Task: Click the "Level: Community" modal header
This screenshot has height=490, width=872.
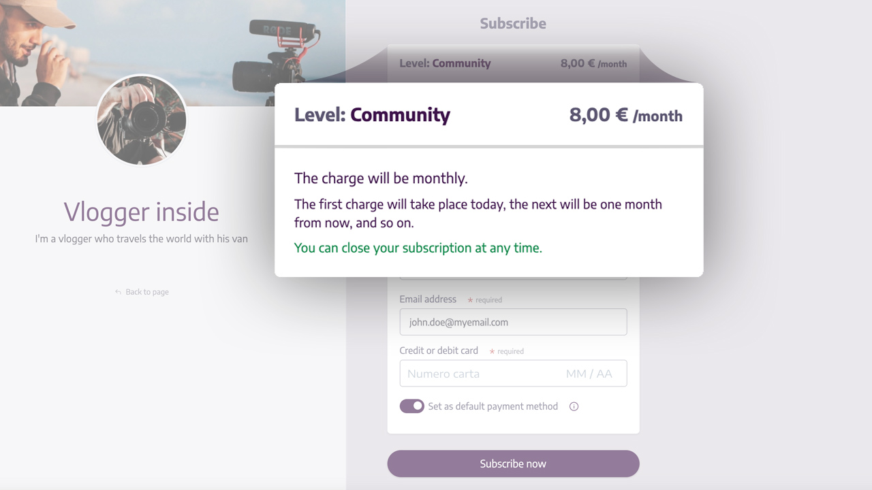Action: (x=372, y=115)
